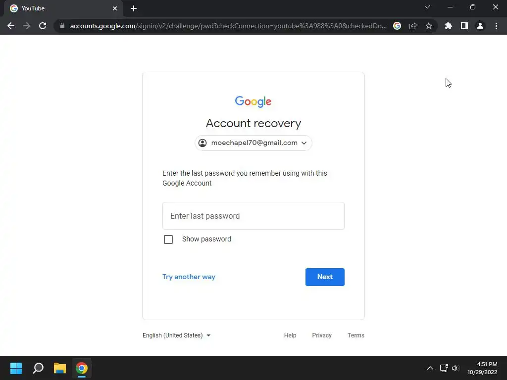Click the Chrome taskbar icon
This screenshot has width=507, height=380.
[x=82, y=368]
